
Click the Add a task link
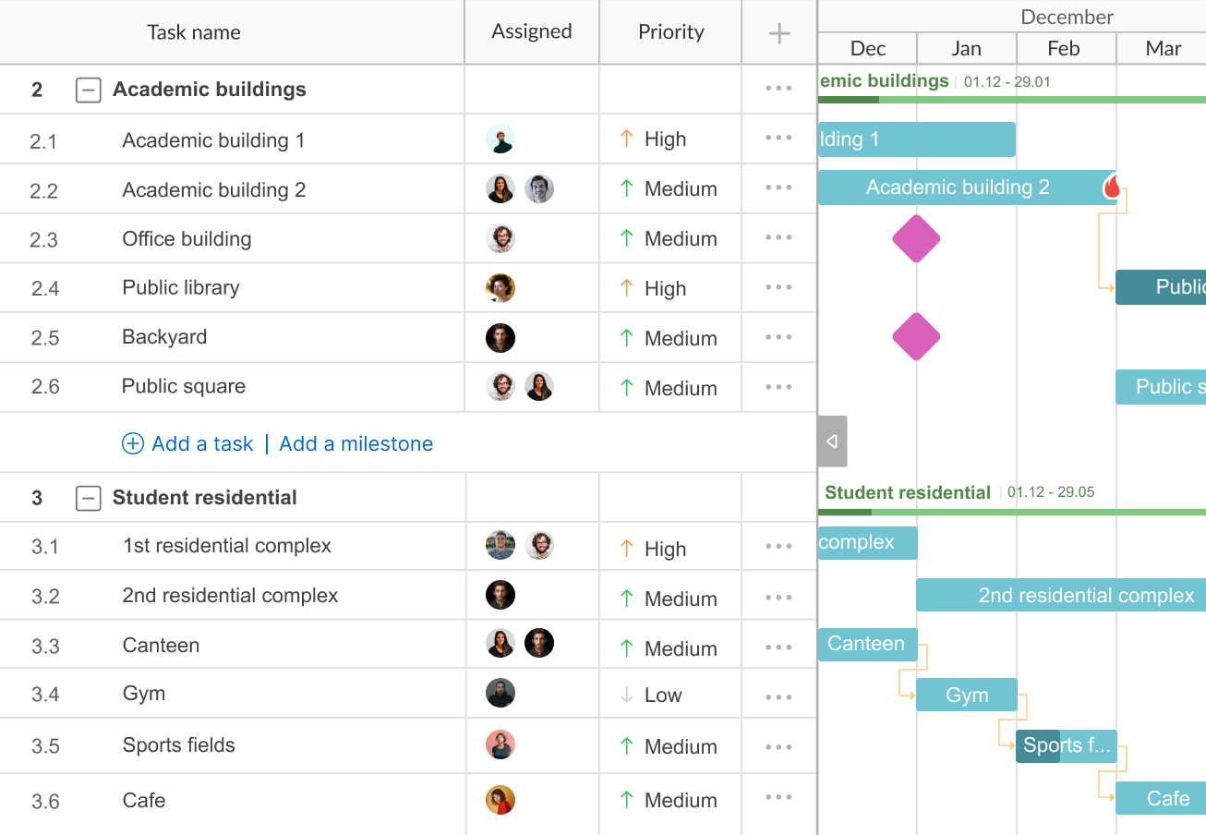202,443
